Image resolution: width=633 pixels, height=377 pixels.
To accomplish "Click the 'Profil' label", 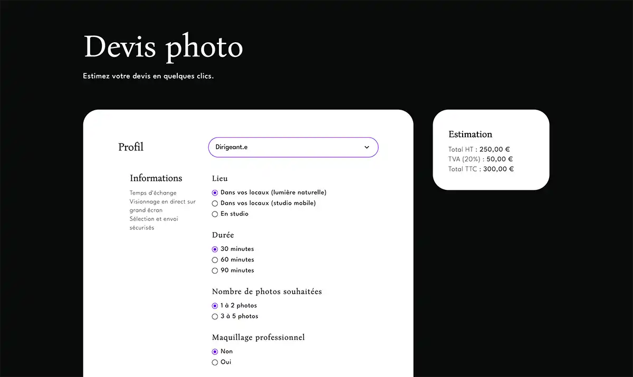I will [x=131, y=147].
